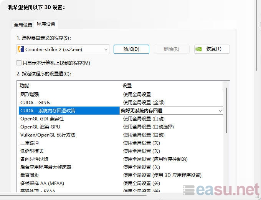Screen dimensions: 261x200
Task: Toggle 只显示本计算机上找到的程序 checkbox
Action: pyautogui.click(x=19, y=63)
